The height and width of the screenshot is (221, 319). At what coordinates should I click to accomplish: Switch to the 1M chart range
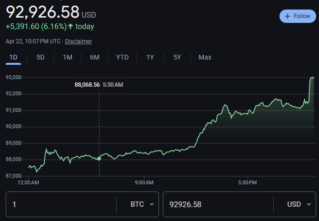(x=68, y=57)
